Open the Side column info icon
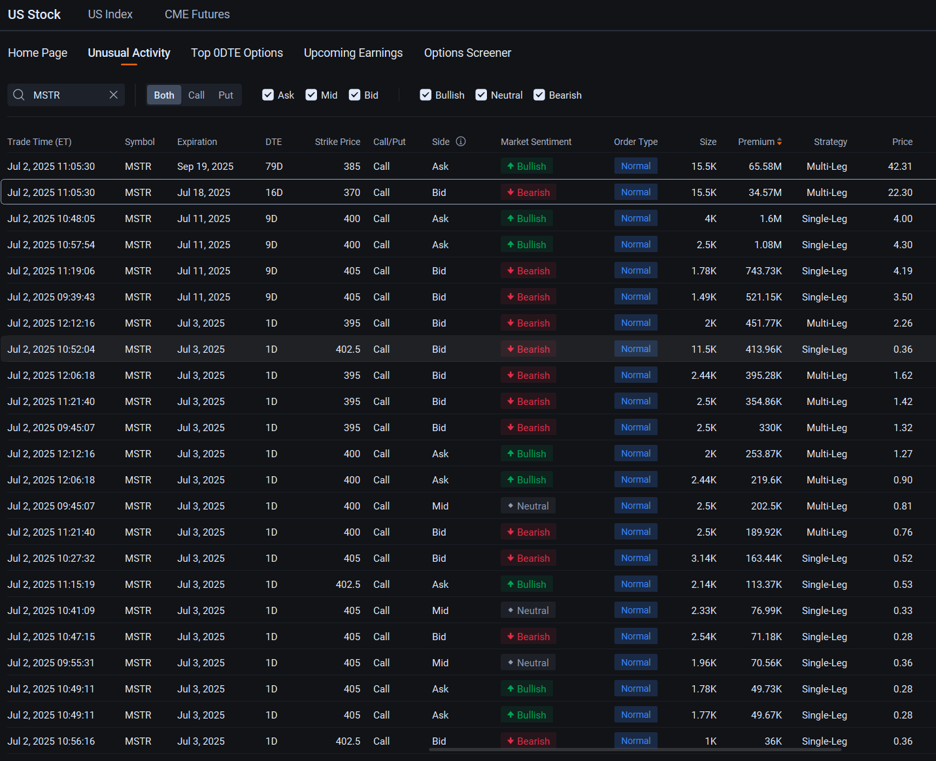 pos(461,141)
